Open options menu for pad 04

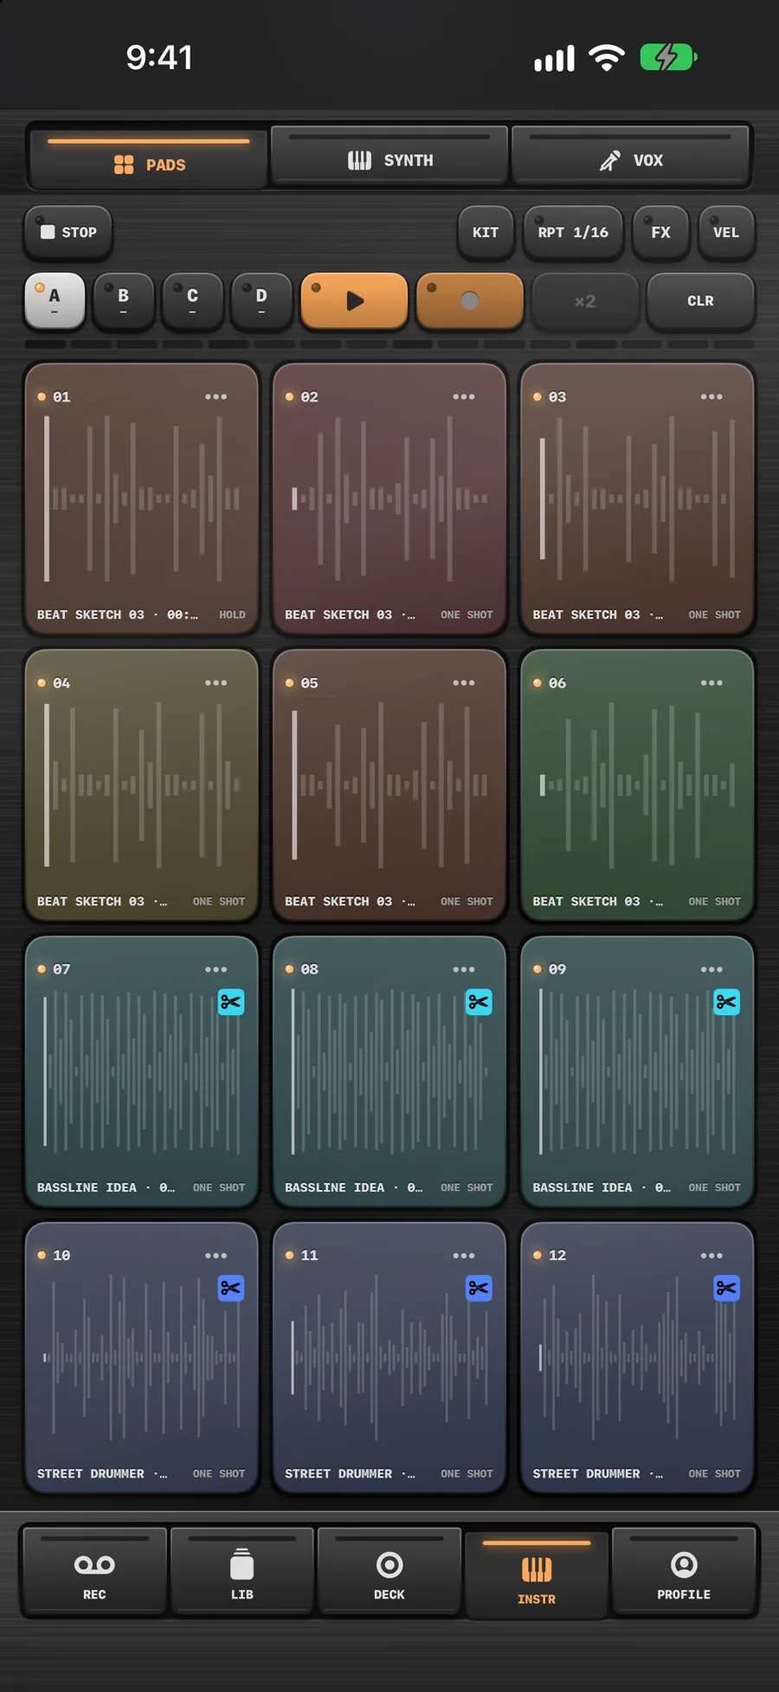click(x=216, y=683)
